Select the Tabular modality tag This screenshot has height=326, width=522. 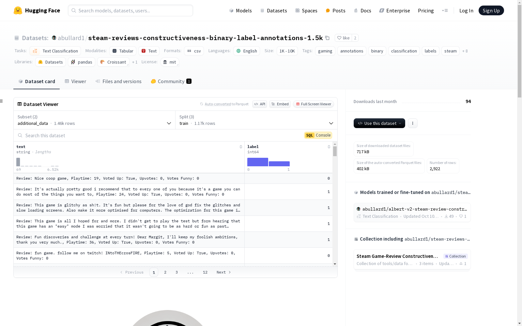click(x=123, y=51)
